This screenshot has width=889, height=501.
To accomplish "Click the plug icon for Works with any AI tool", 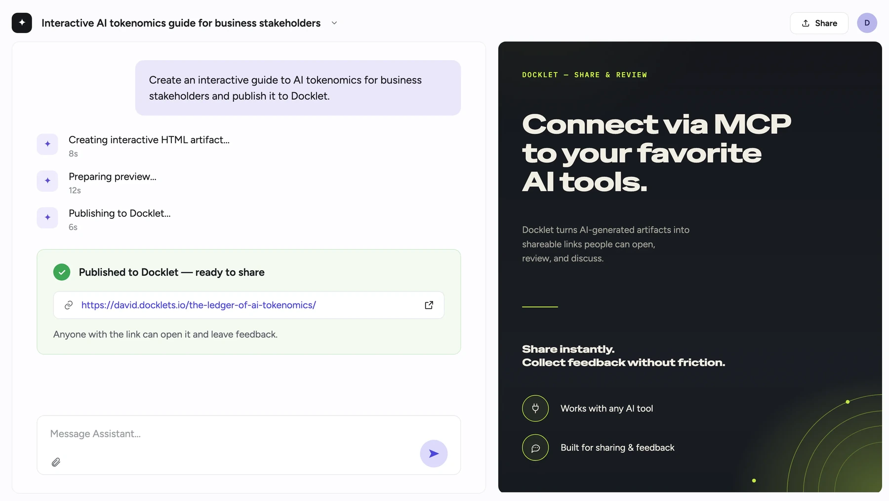I will pyautogui.click(x=535, y=409).
